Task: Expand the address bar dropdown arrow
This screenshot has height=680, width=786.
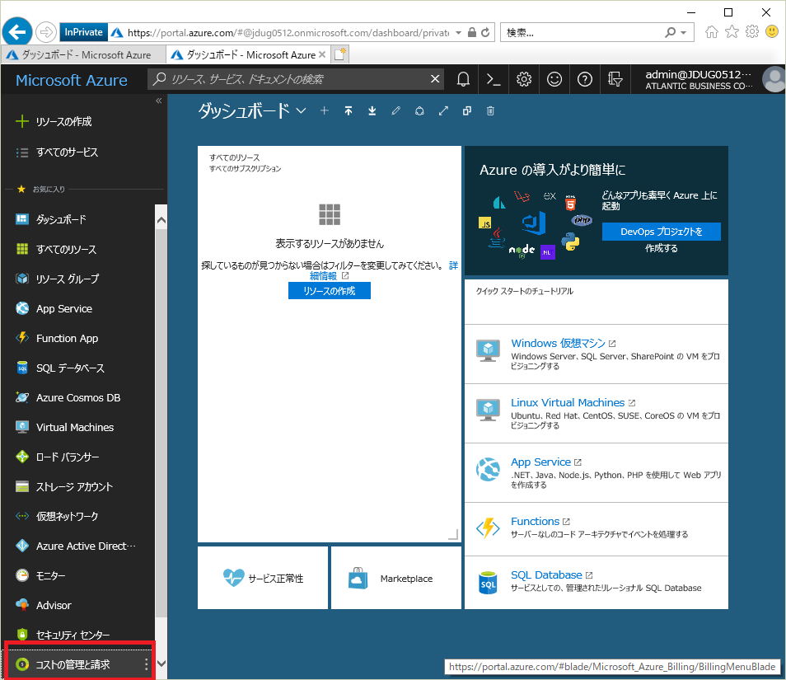Action: (458, 33)
